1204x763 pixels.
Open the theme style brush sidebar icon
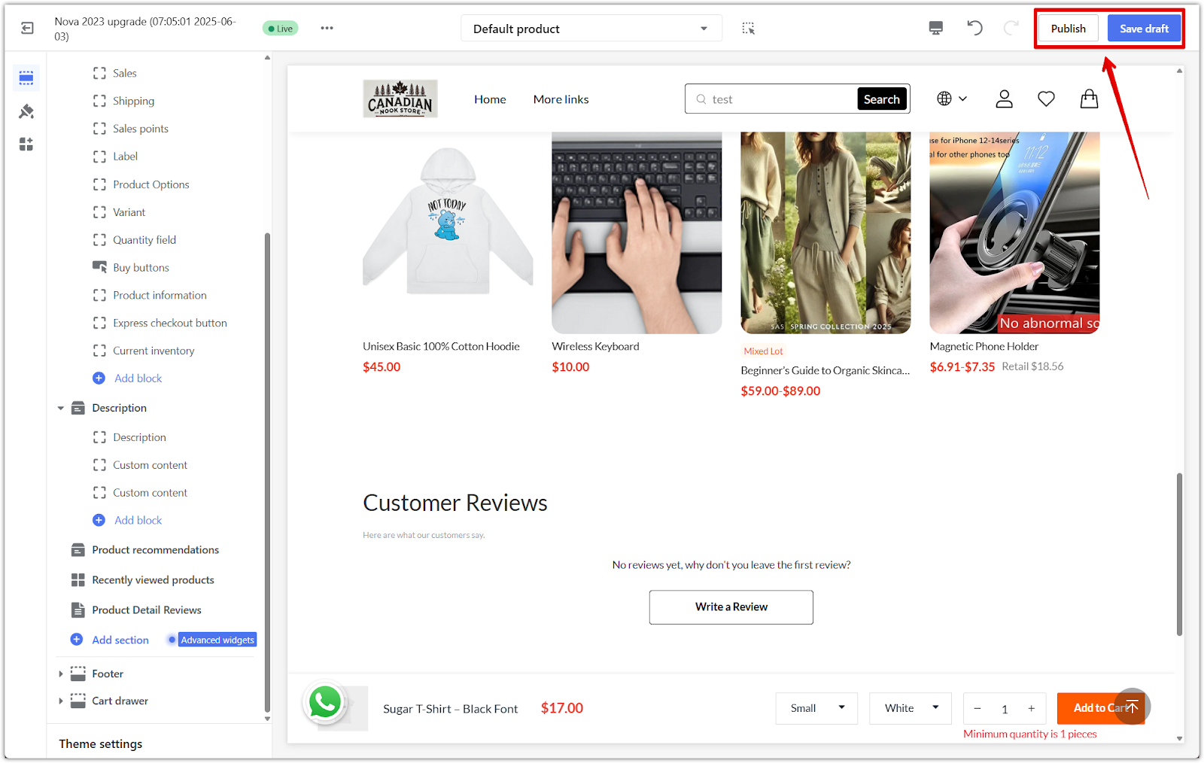click(26, 111)
